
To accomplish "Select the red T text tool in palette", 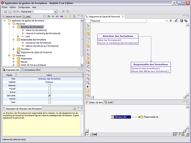I will [x=88, y=46].
